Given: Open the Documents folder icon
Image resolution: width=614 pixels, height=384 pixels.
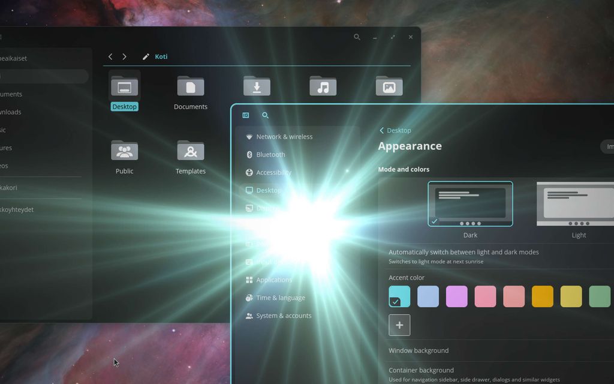Looking at the screenshot, I should tap(191, 87).
